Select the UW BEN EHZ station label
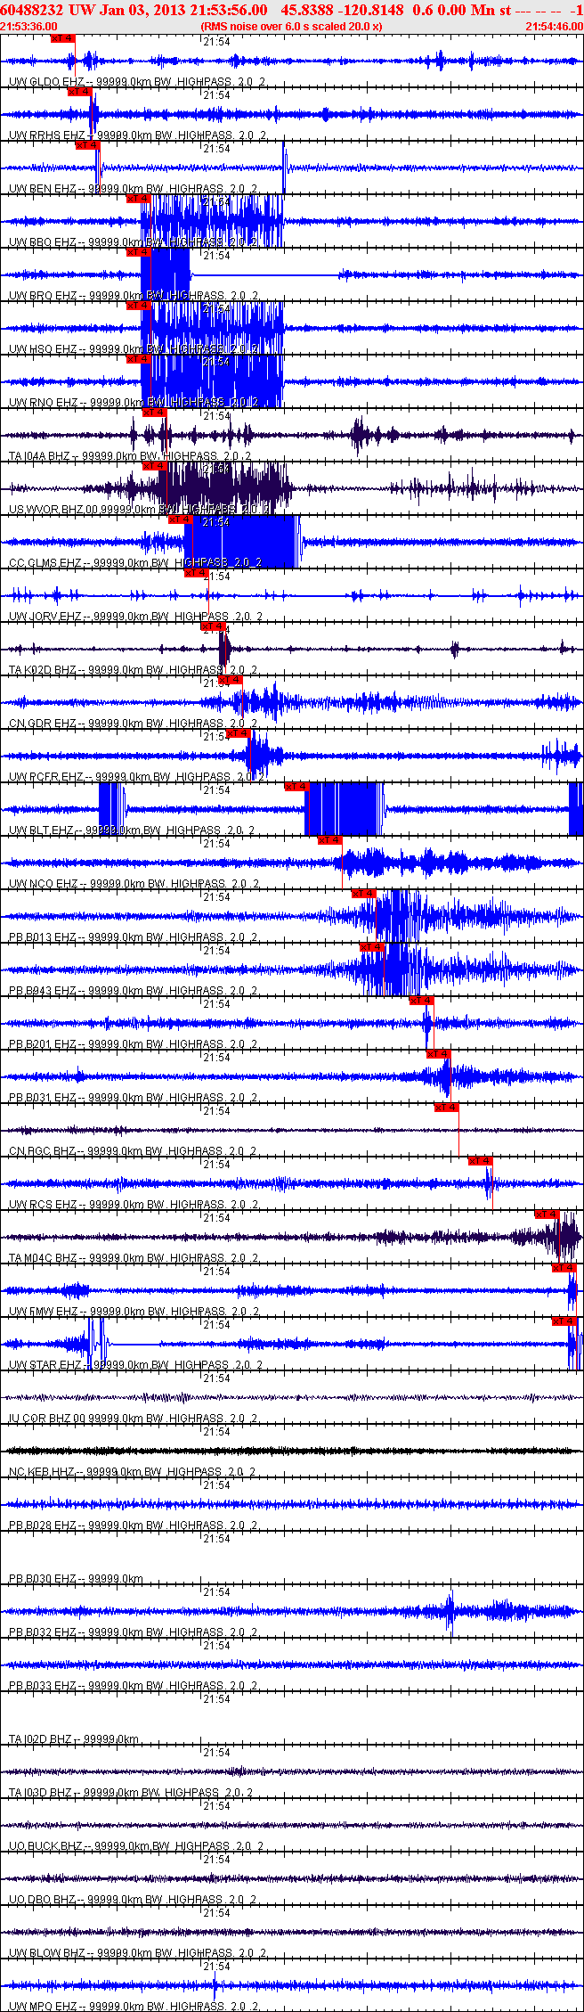This screenshot has height=2012, width=584. point(134,189)
